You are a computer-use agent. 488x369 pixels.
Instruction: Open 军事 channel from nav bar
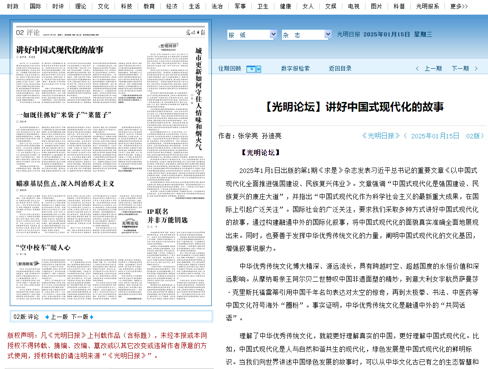point(240,6)
